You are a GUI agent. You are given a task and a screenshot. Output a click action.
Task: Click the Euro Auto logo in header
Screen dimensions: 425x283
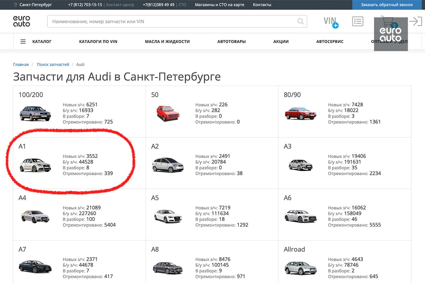[22, 22]
